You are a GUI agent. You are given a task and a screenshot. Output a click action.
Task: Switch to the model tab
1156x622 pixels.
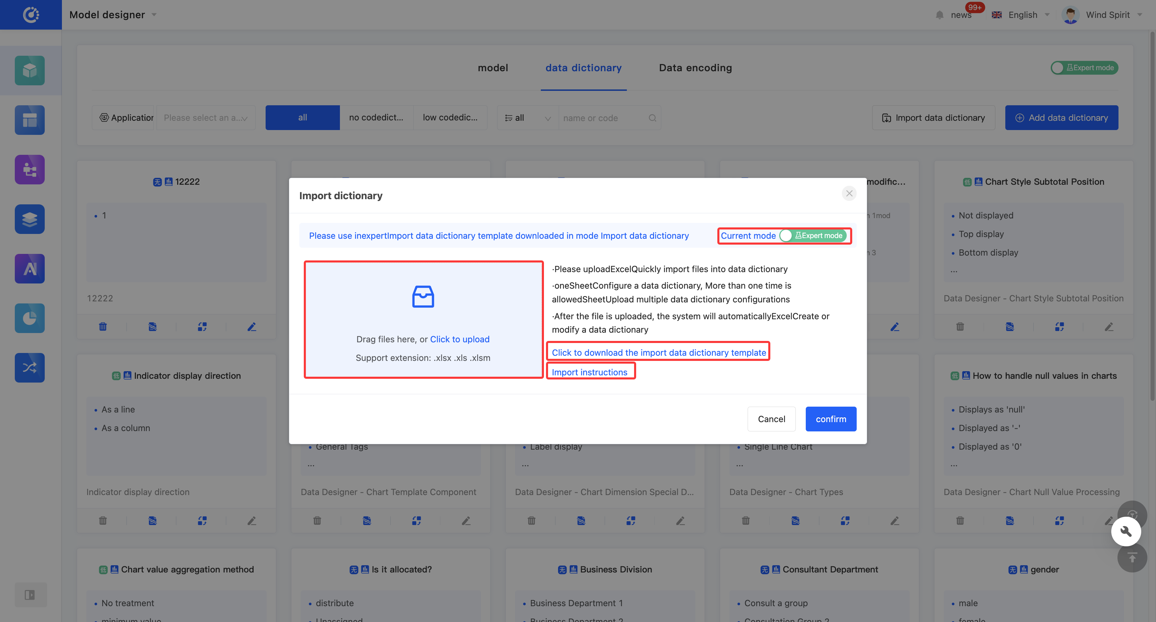point(493,68)
